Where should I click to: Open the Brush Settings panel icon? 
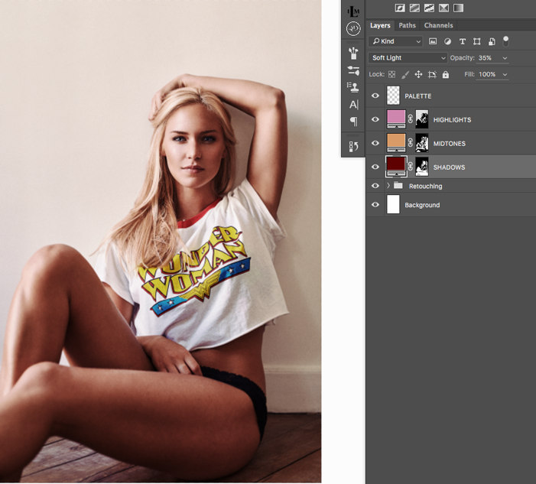353,70
